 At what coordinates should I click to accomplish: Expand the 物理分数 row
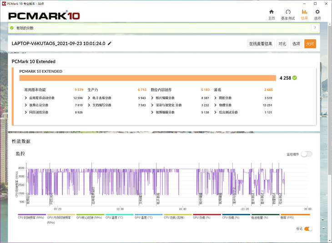215,105
